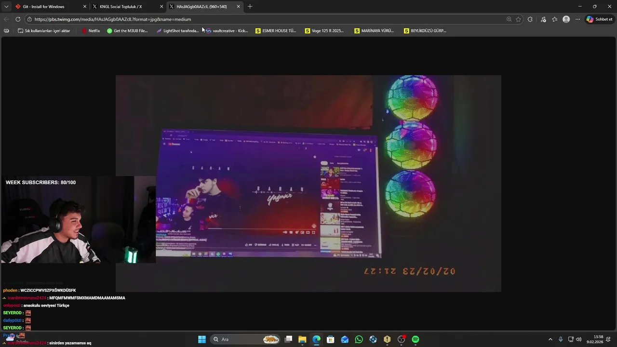617x347 pixels.
Task: Open the Get the M3U8 File bookmark
Action: point(127,31)
